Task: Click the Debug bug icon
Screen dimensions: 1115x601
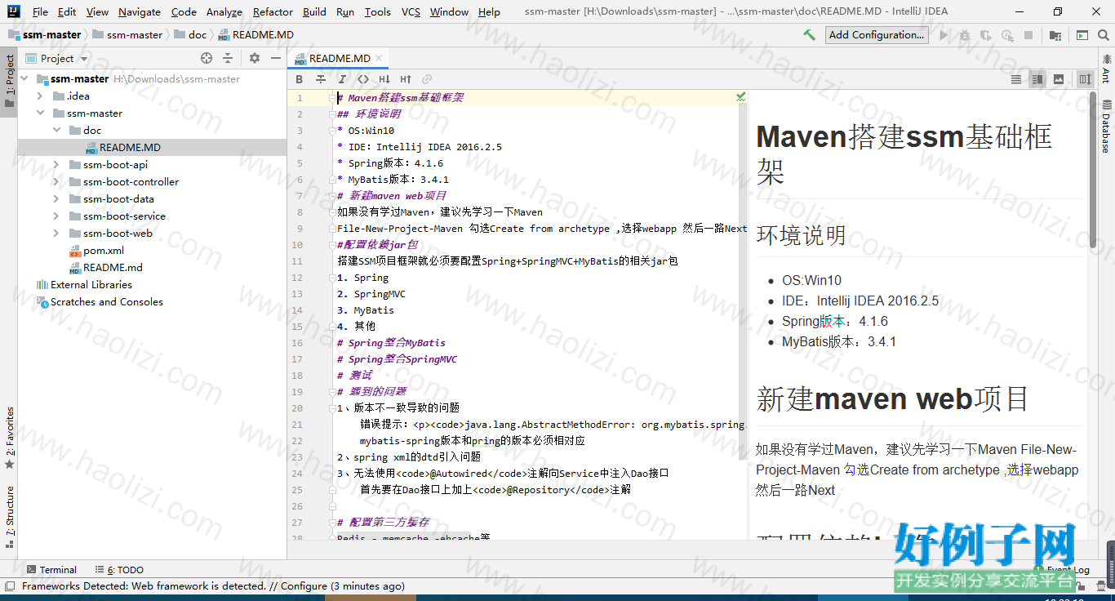Action: (965, 35)
